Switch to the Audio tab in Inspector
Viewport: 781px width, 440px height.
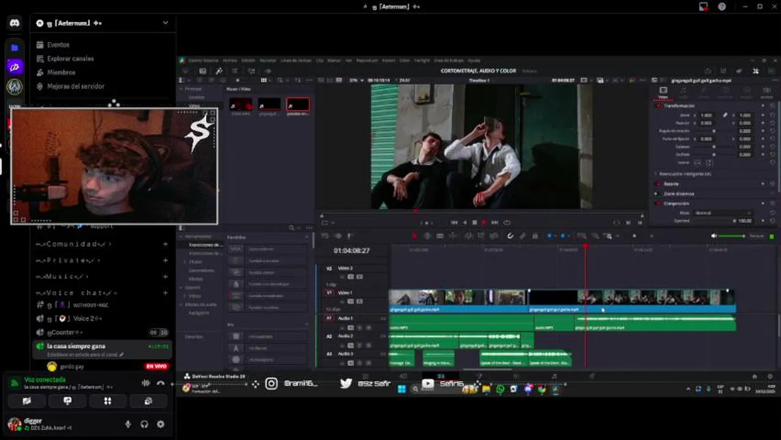click(x=683, y=93)
